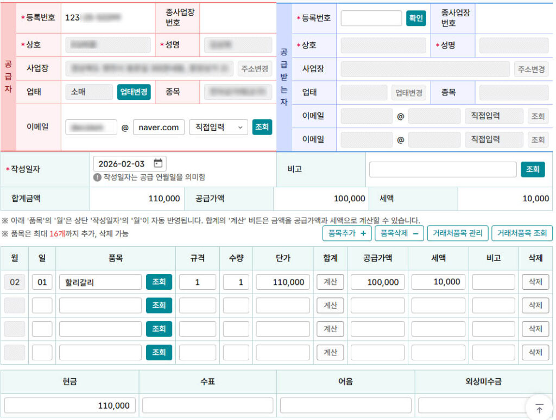Open the calendar picker for 작성일자
Viewport: 556px width, 420px height.
coord(158,164)
